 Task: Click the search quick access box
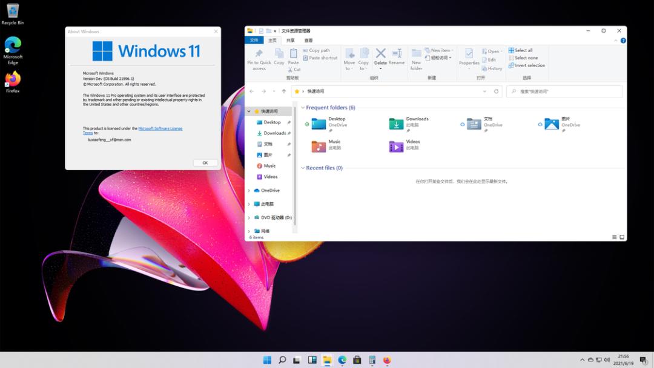[x=565, y=91]
